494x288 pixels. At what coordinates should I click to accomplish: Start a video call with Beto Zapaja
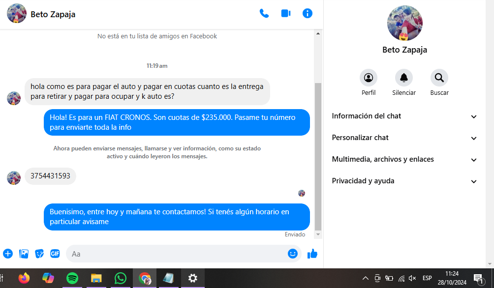[286, 14]
